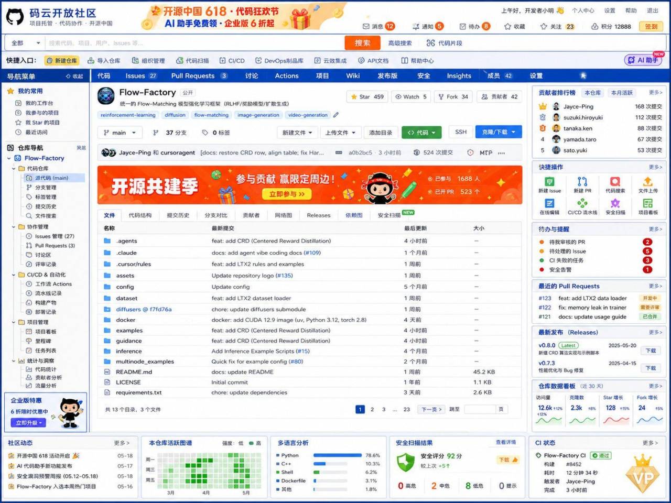This screenshot has width=671, height=503.
Task: Open the CI/CD 流水线 quick action
Action: click(x=582, y=207)
